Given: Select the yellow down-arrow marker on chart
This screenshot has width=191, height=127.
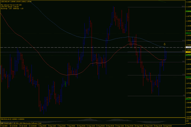Looking at the screenshot, I should tap(165, 44).
